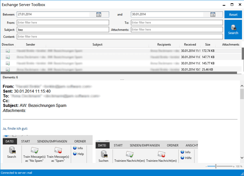Click the zoom out minus button
244x176 pixels.
click(206, 167)
